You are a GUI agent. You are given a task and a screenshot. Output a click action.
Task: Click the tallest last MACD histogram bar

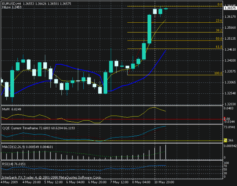coord(166,152)
